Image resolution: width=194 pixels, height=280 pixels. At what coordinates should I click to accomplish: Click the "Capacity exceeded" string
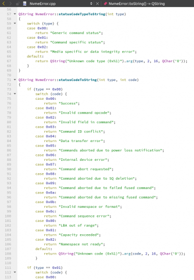coord(79,235)
